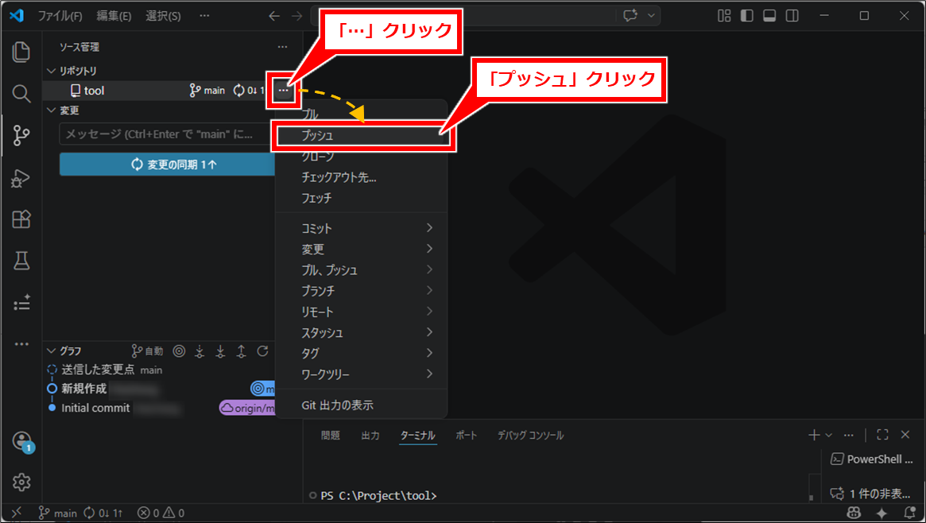Image resolution: width=926 pixels, height=523 pixels.
Task: Open the Explorer view in activity bar
Action: (x=21, y=52)
